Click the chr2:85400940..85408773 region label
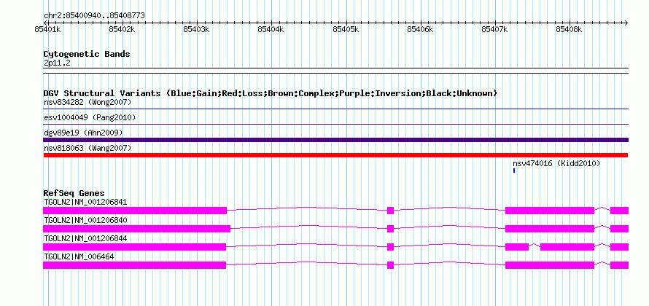Viewport: 649px width, 306px height. point(94,16)
